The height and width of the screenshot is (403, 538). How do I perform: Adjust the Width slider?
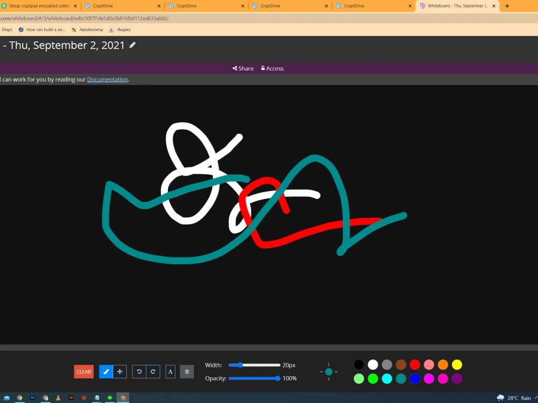[254, 365]
